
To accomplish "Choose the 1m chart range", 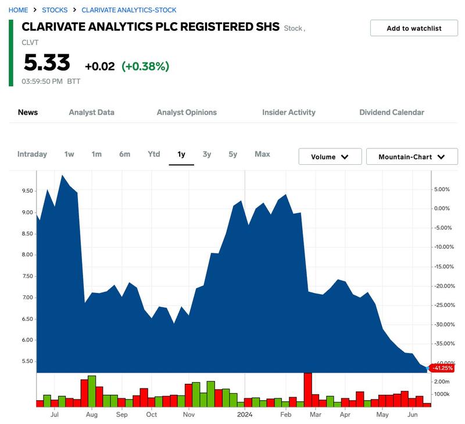I will [96, 154].
